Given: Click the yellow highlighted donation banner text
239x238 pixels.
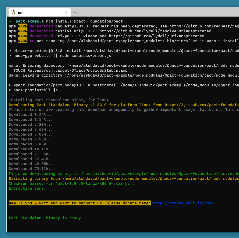Looking at the screenshot, I should pos(80,203).
